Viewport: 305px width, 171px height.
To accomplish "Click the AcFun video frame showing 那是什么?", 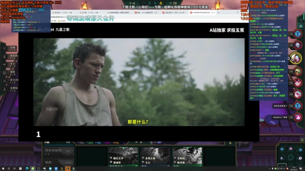I will pyautogui.click(x=139, y=82).
